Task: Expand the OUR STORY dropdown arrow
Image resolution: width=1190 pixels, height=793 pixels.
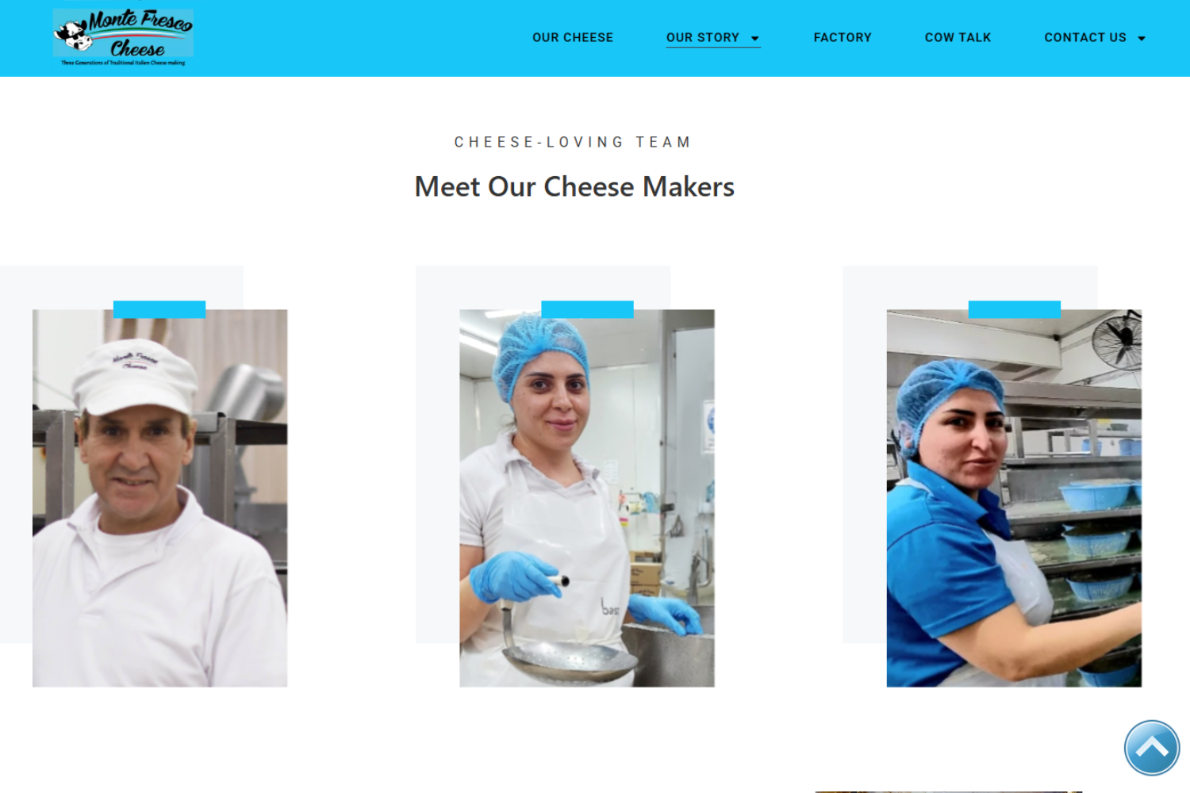Action: pyautogui.click(x=754, y=38)
